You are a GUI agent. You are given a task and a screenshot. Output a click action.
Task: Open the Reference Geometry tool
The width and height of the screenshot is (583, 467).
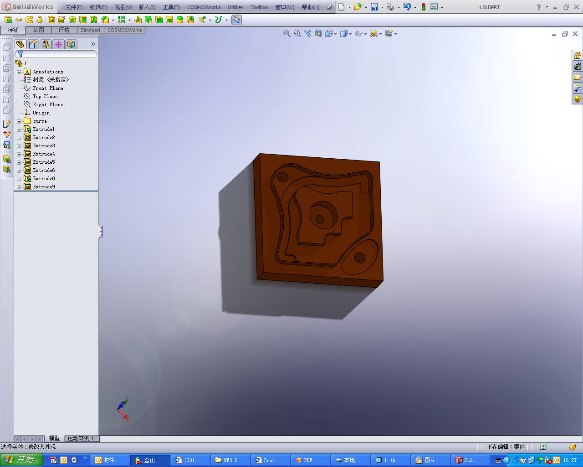[x=202, y=20]
